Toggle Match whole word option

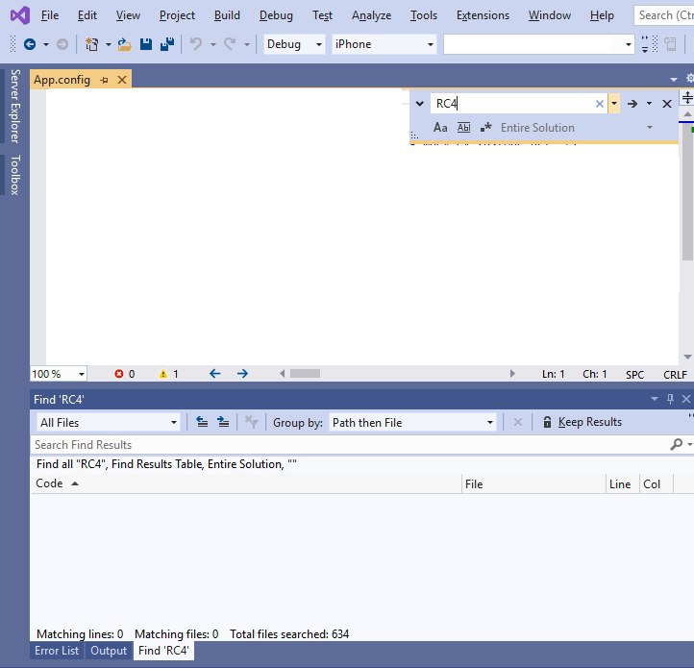[x=463, y=128]
